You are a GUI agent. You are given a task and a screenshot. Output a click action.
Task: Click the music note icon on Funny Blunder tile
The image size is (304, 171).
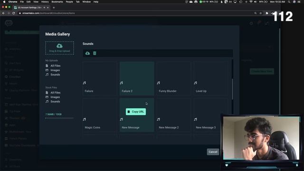[x=158, y=83]
